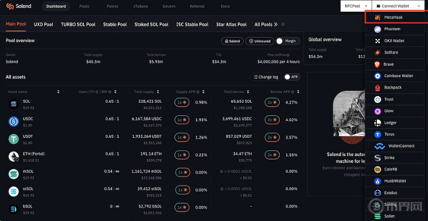Click the 1x supply multiplier for SOL
This screenshot has height=221, width=428.
tap(182, 102)
